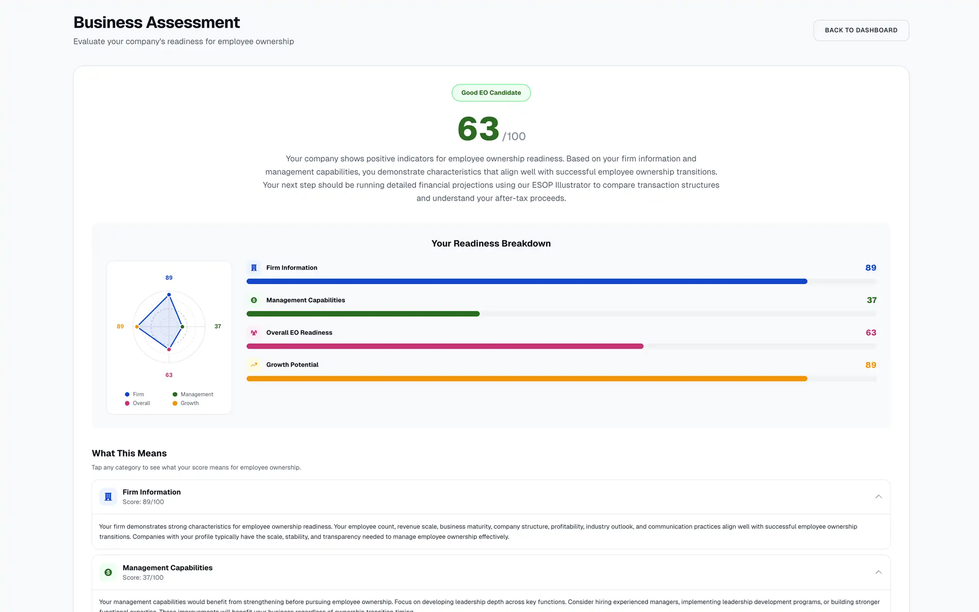Click the Business Assessment page heading
Screen dimensions: 979x612
click(x=156, y=22)
